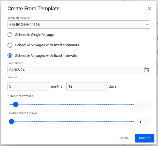Select the Schedule Single Voyage radio button
This screenshot has height=146, width=158.
[x=10, y=35]
